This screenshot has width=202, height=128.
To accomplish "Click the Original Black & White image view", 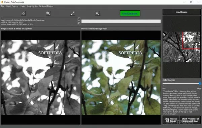I will (41, 77).
